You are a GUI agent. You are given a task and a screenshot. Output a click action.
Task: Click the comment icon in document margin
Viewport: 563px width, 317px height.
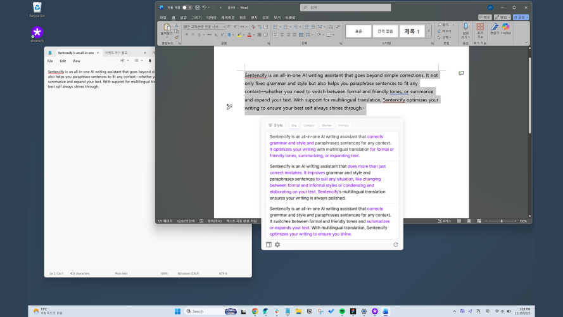[461, 73]
